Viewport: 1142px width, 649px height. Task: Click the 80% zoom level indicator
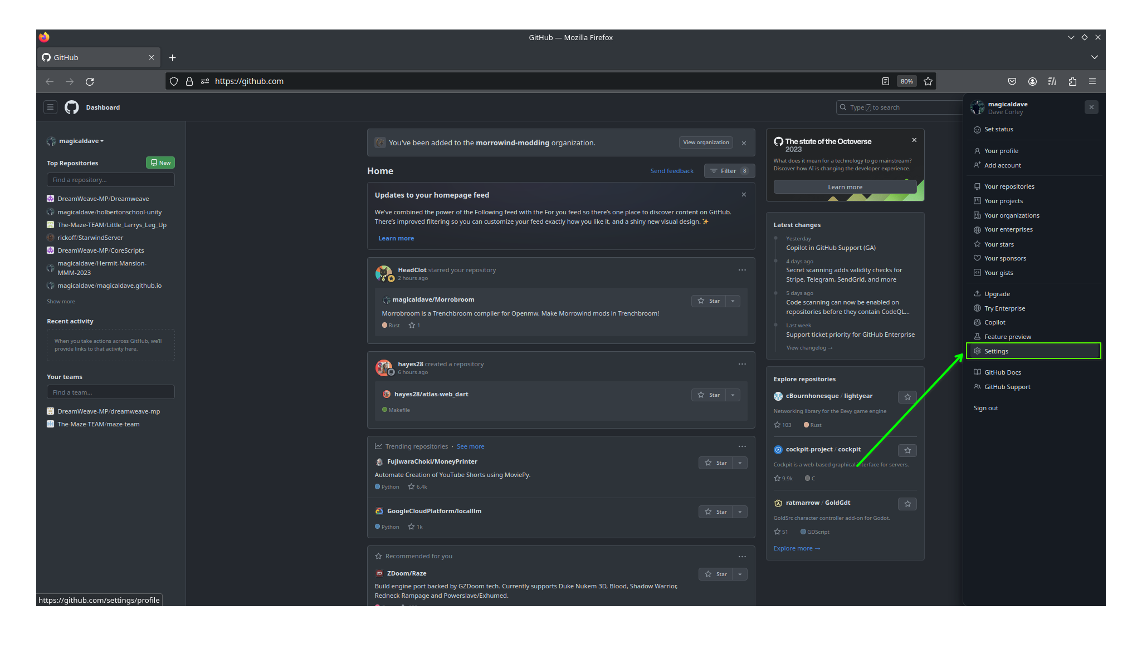click(907, 81)
